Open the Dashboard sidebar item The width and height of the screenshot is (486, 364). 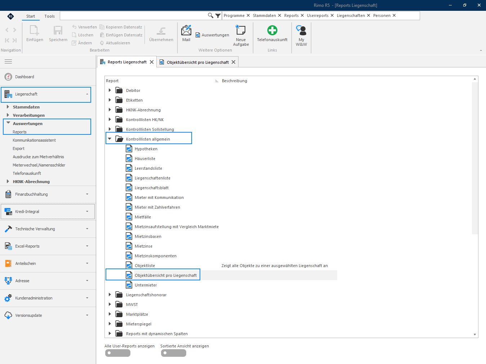tap(48, 77)
